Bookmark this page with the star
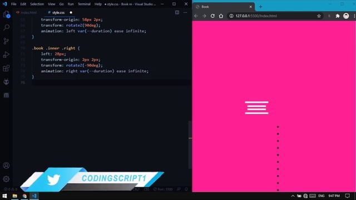 (319, 16)
